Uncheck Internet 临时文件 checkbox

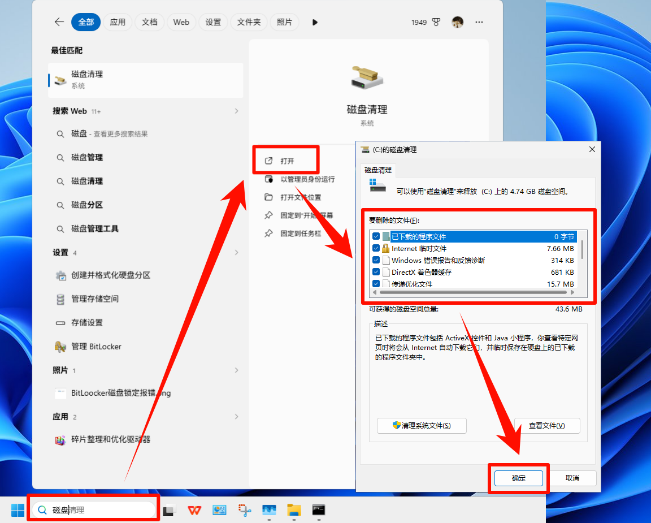click(376, 248)
